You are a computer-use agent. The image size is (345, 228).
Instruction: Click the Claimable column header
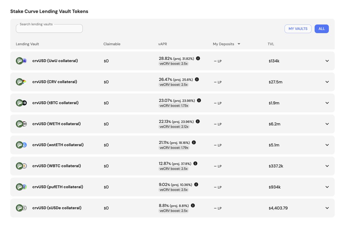coord(112,44)
